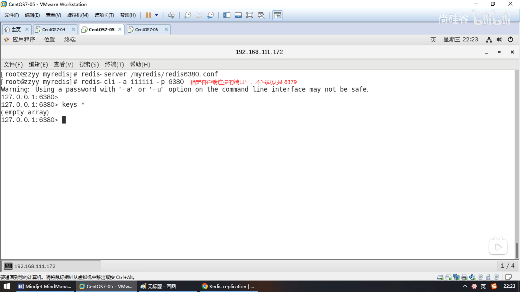Open the terminal's 搜索(S) menu
Viewport: 520px width, 292px height.
[89, 64]
